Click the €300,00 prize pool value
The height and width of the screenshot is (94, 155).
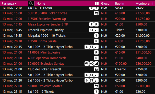[x=141, y=30]
